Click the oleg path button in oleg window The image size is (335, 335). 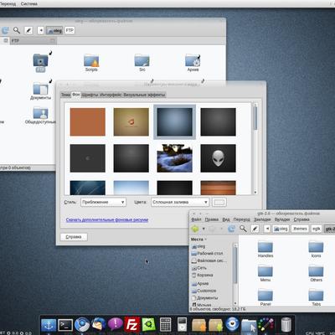coord(54,30)
